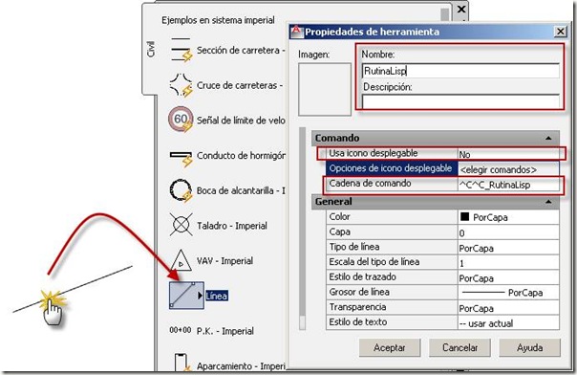Click the Propiedades de herramienta title icon
The height and width of the screenshot is (375, 577).
tap(296, 32)
